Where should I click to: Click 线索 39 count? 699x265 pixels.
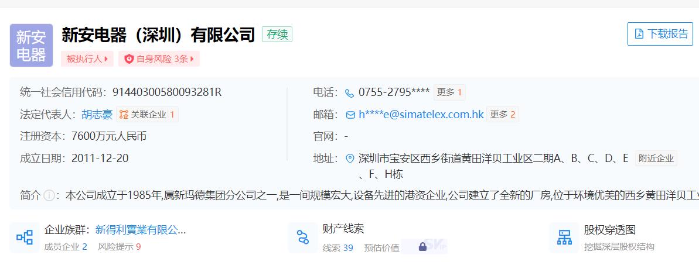(x=338, y=247)
